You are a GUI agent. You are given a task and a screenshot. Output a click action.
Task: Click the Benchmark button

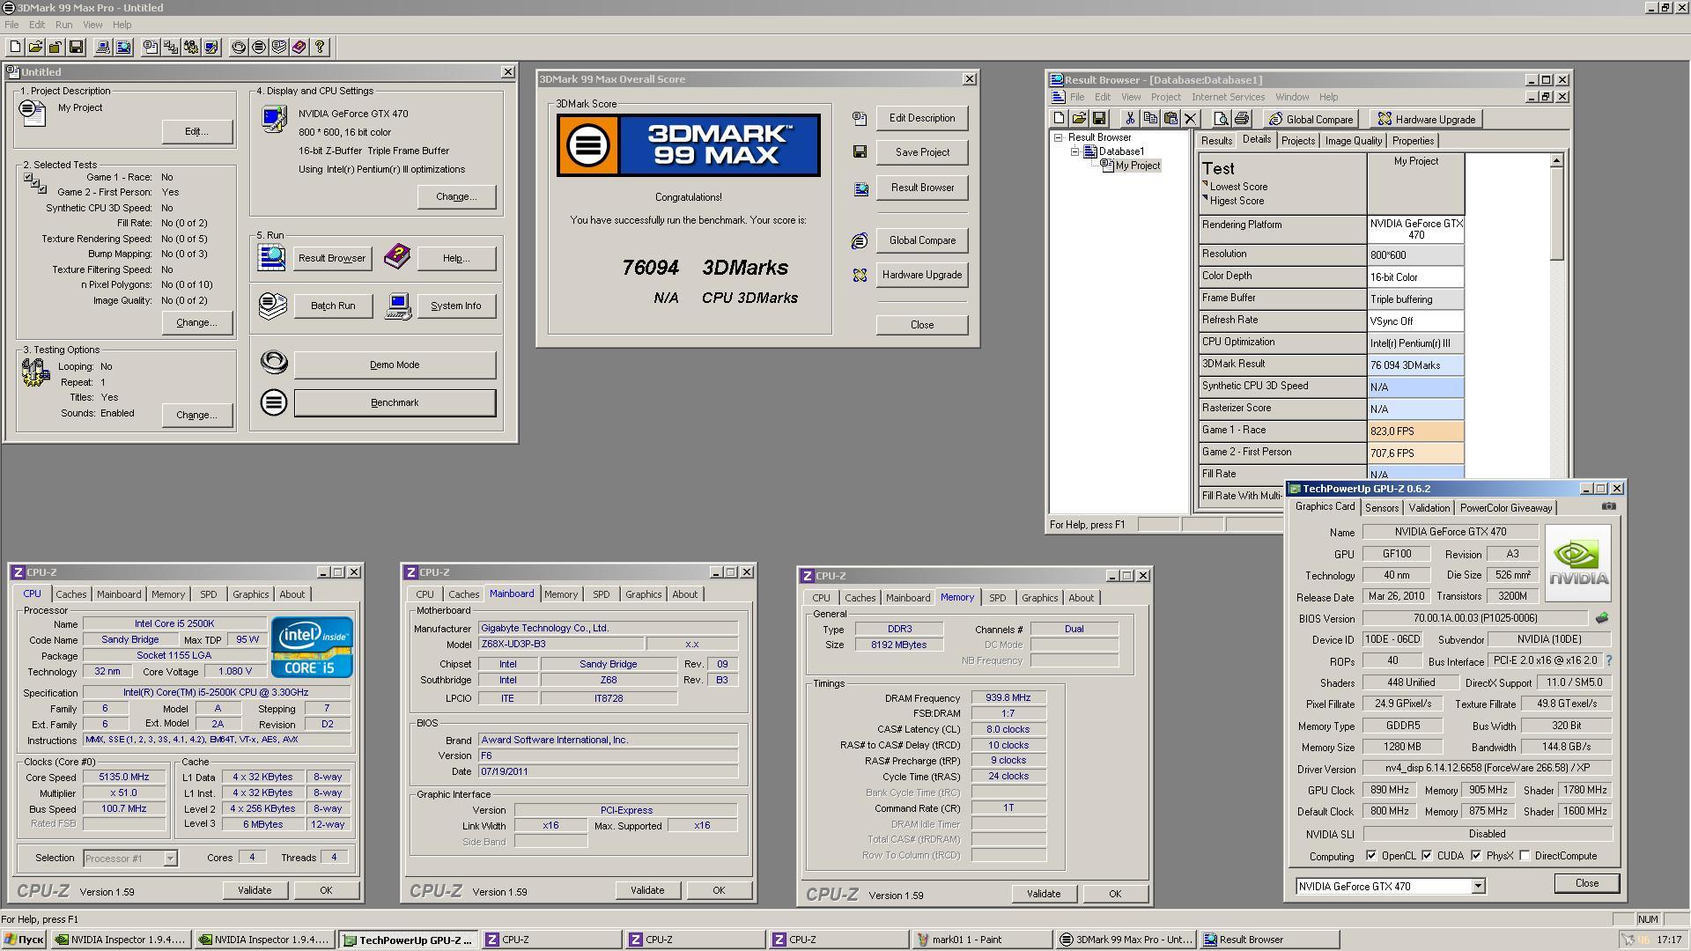pyautogui.click(x=395, y=402)
